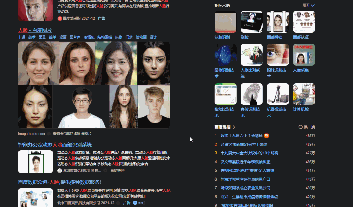The width and height of the screenshot is (353, 207).
Task: Click 百度快照 cached page link
Action: 117,170
